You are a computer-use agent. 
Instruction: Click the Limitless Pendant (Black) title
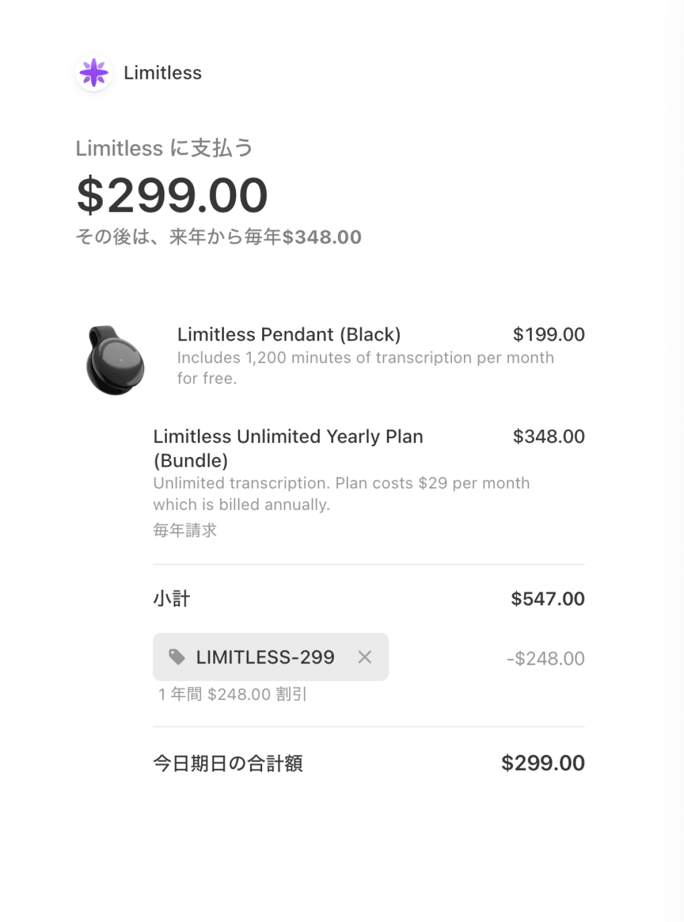(x=289, y=334)
